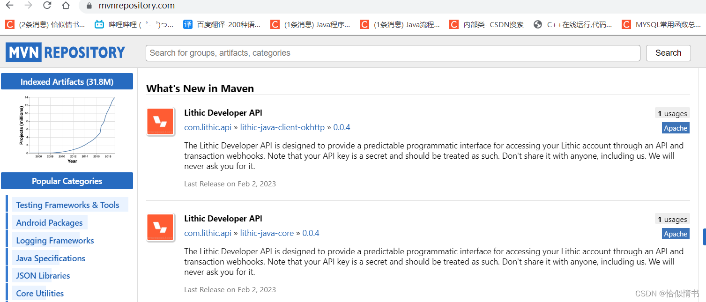706x302 pixels.
Task: Open version 0.0.4 of lithic-java-core
Action: [311, 233]
